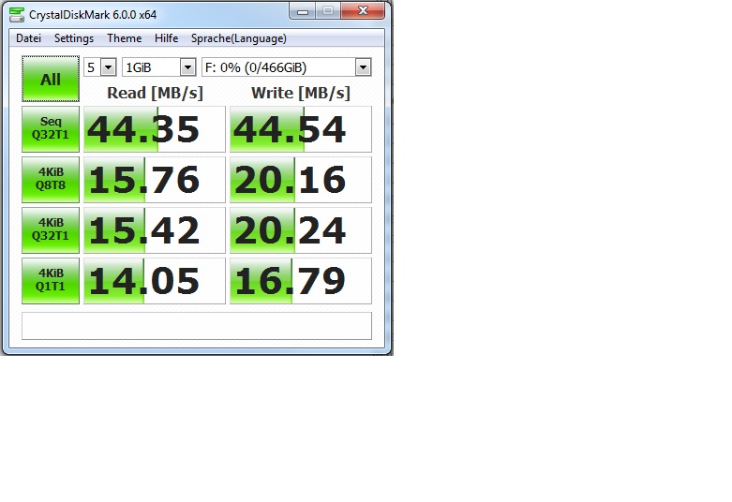Screen dimensions: 732x502
Task: Expand the 1GiB test size dropdown
Action: [187, 67]
